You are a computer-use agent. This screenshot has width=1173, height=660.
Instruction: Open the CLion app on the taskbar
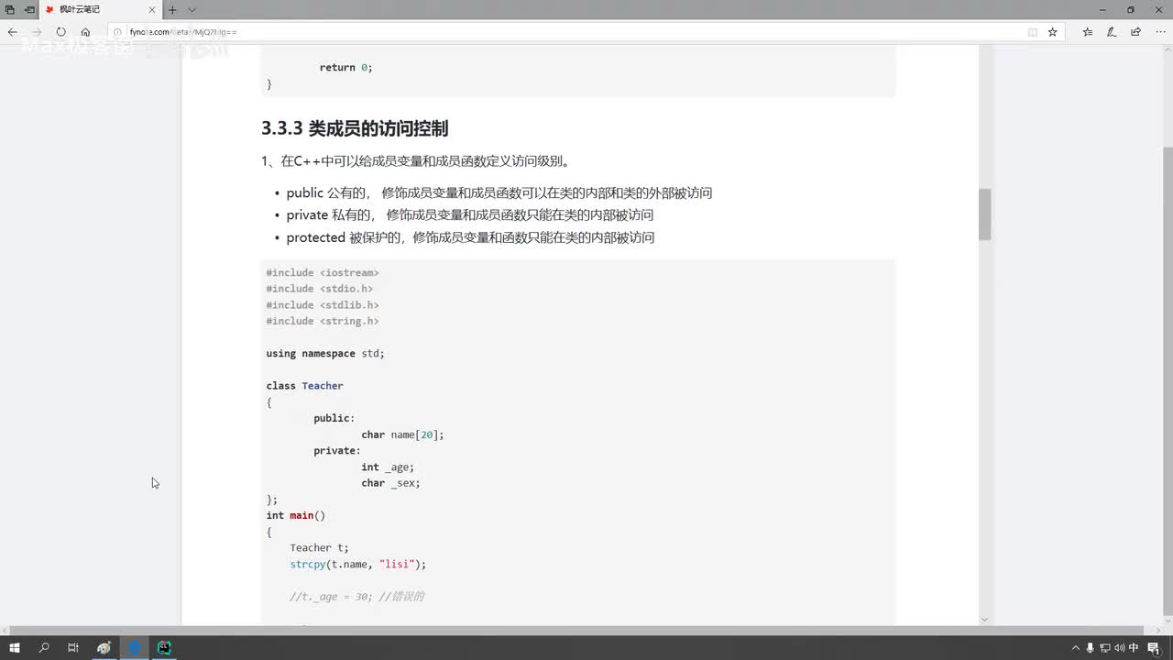(164, 647)
